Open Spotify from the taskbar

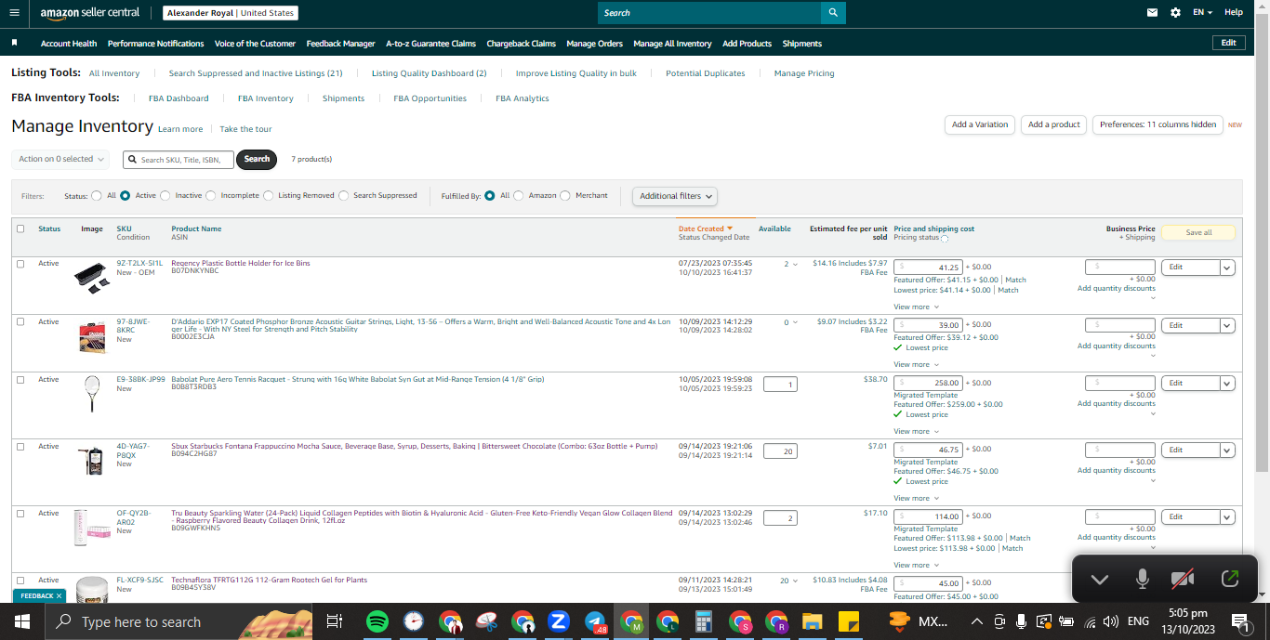click(x=377, y=621)
